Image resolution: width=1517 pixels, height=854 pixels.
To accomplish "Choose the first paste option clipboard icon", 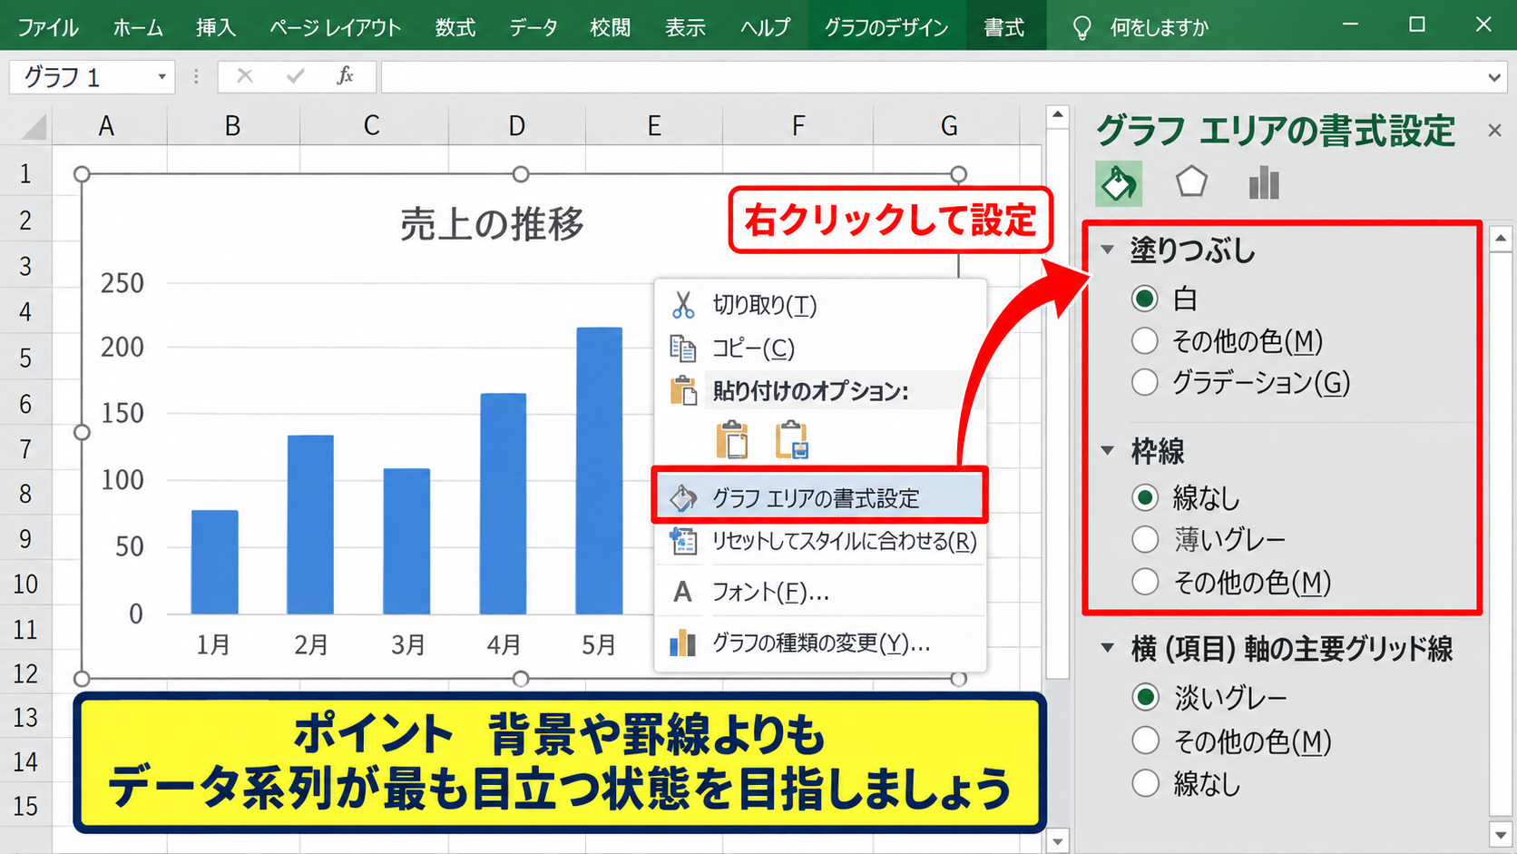I will [732, 440].
